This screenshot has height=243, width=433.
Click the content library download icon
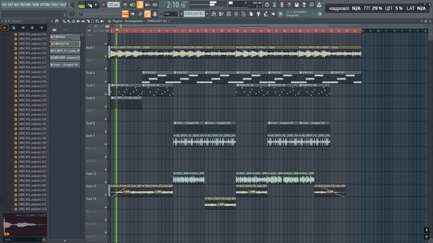click(319, 5)
